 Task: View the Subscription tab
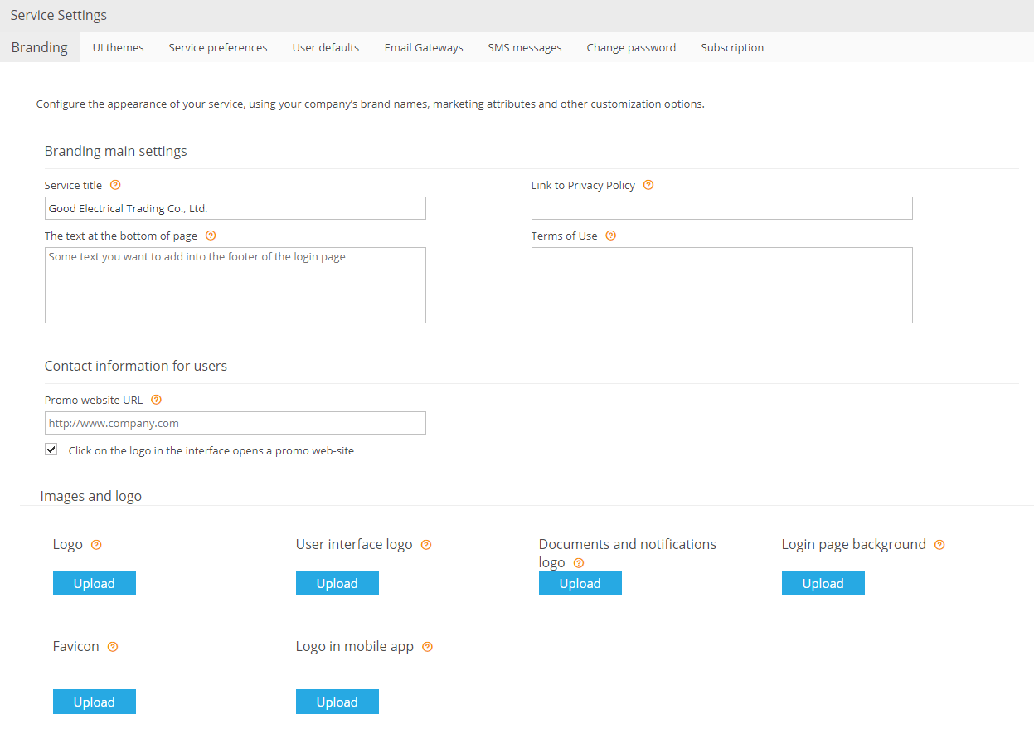pyautogui.click(x=732, y=47)
